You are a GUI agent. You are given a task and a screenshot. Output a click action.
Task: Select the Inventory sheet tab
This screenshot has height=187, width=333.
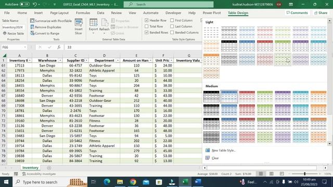(x=30, y=168)
